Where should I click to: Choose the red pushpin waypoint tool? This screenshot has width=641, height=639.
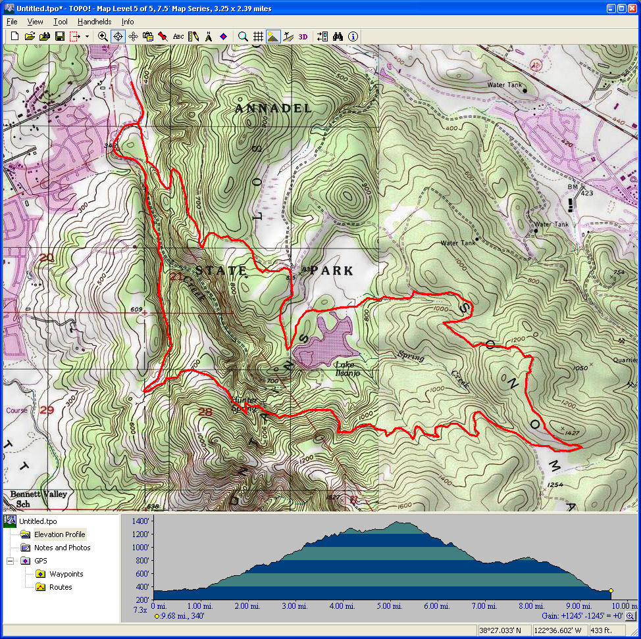[x=163, y=37]
